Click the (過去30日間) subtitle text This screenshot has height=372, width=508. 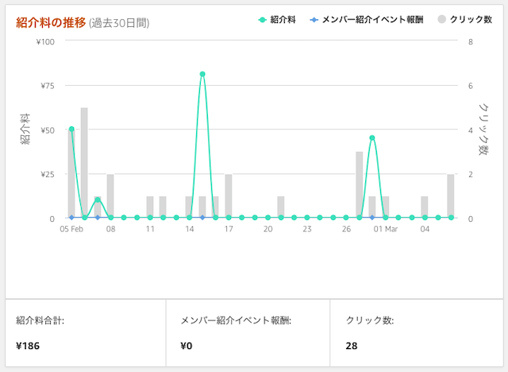119,23
